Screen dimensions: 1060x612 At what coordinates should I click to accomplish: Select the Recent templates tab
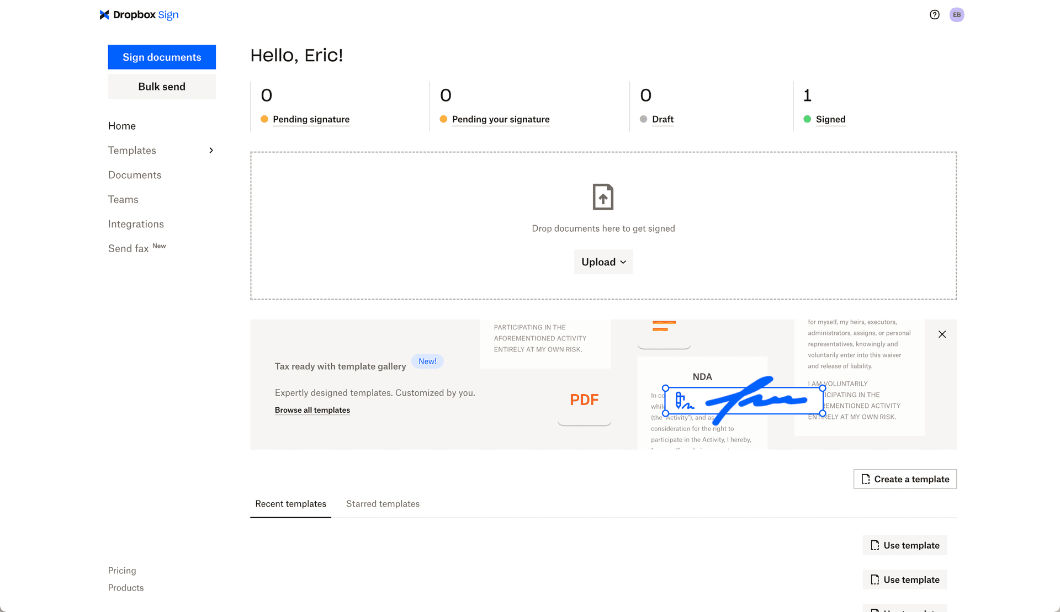coord(290,504)
